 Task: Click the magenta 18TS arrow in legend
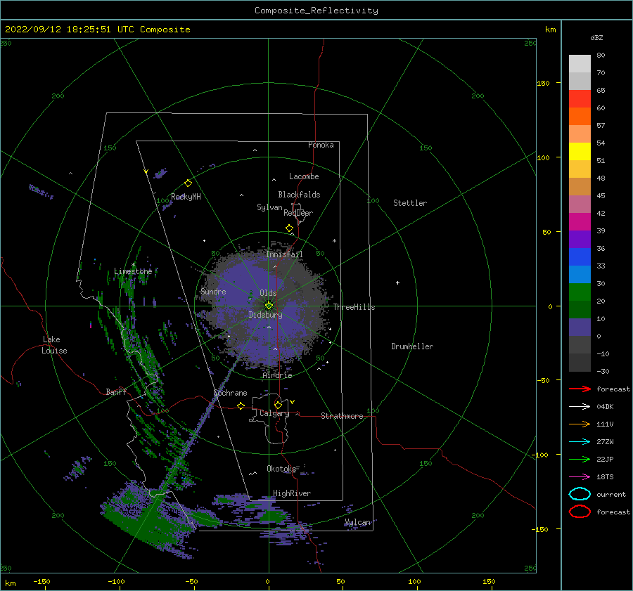[580, 477]
